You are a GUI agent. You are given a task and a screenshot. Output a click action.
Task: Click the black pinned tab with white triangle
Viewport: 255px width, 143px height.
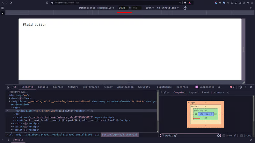pyautogui.click(x=3, y=13)
